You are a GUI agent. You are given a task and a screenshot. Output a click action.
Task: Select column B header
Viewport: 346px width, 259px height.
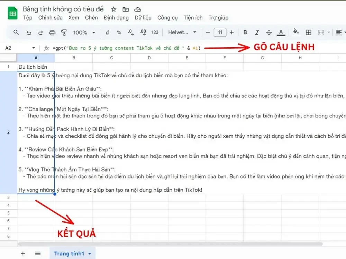click(x=74, y=58)
